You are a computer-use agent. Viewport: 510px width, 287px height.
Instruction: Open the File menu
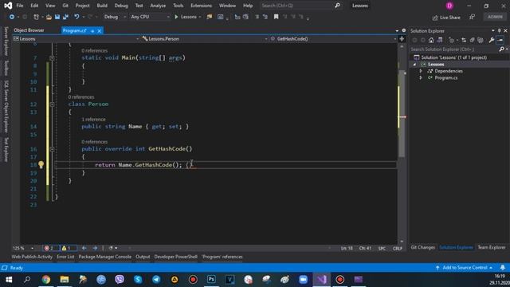coord(20,6)
